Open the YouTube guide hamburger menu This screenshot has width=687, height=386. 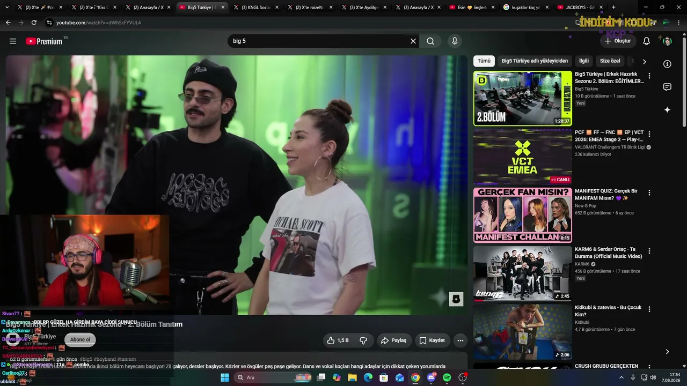[13, 41]
